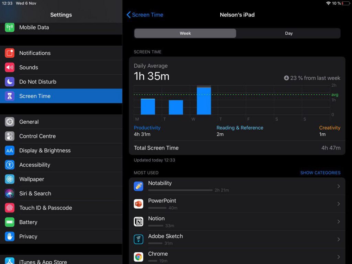The width and height of the screenshot is (352, 264).
Task: Open Privacy settings row
Action: point(61,236)
